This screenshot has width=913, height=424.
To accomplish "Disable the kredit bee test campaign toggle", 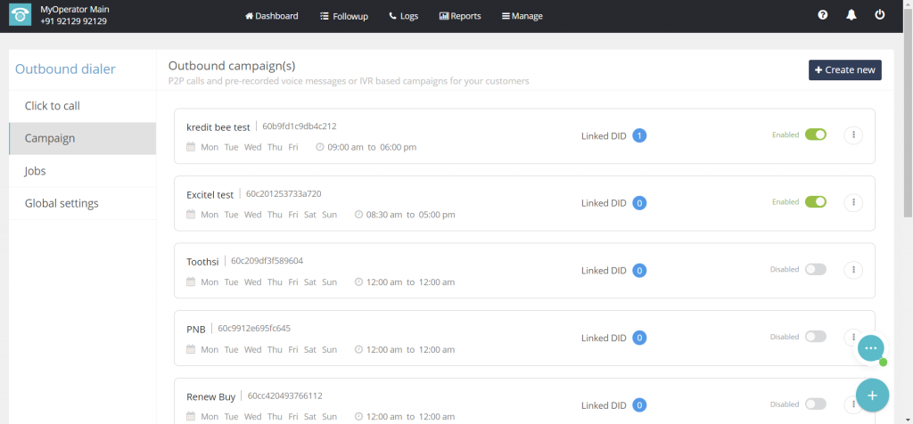I will point(816,135).
